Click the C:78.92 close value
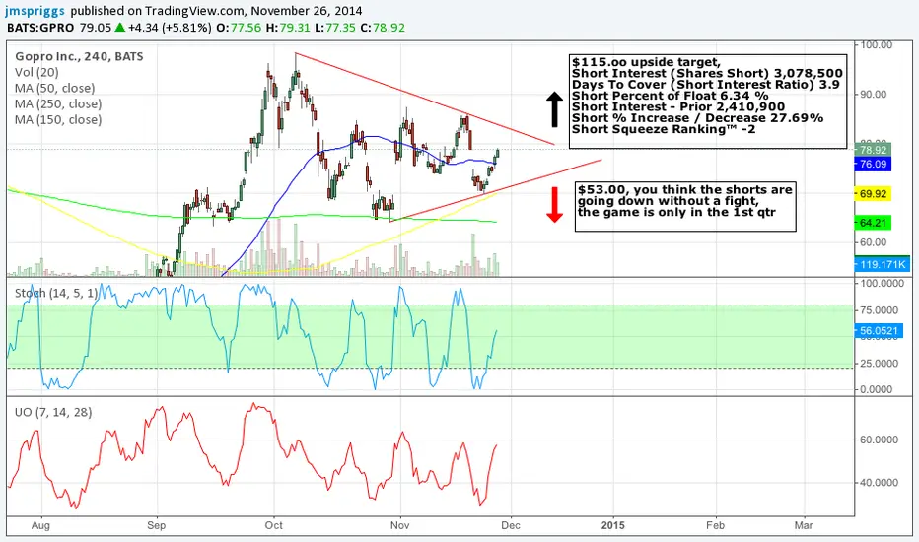 (x=383, y=28)
